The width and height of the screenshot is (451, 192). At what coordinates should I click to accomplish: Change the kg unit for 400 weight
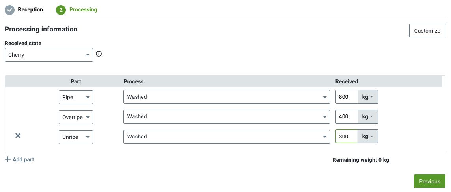[x=367, y=117]
